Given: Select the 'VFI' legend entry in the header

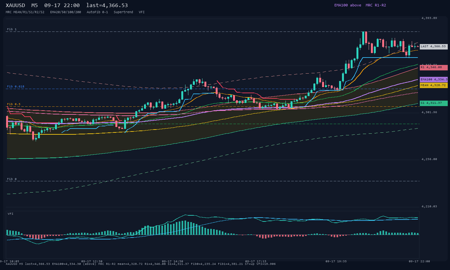Looking at the screenshot, I should point(142,12).
